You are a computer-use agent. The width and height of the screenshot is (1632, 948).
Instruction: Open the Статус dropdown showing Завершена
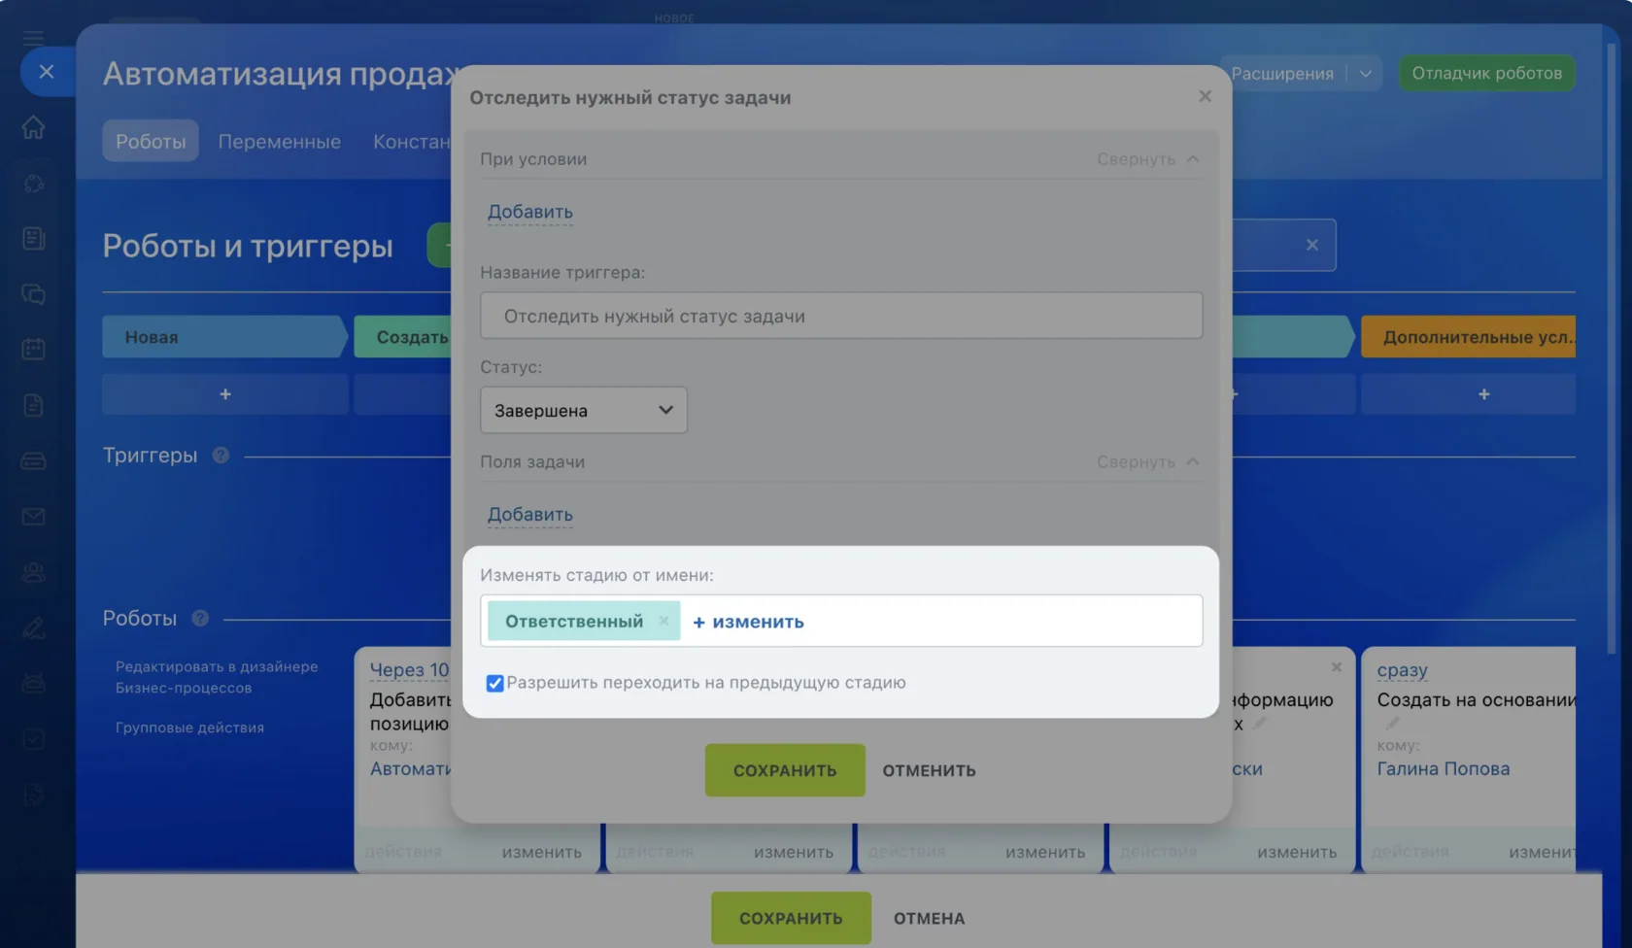coord(584,410)
